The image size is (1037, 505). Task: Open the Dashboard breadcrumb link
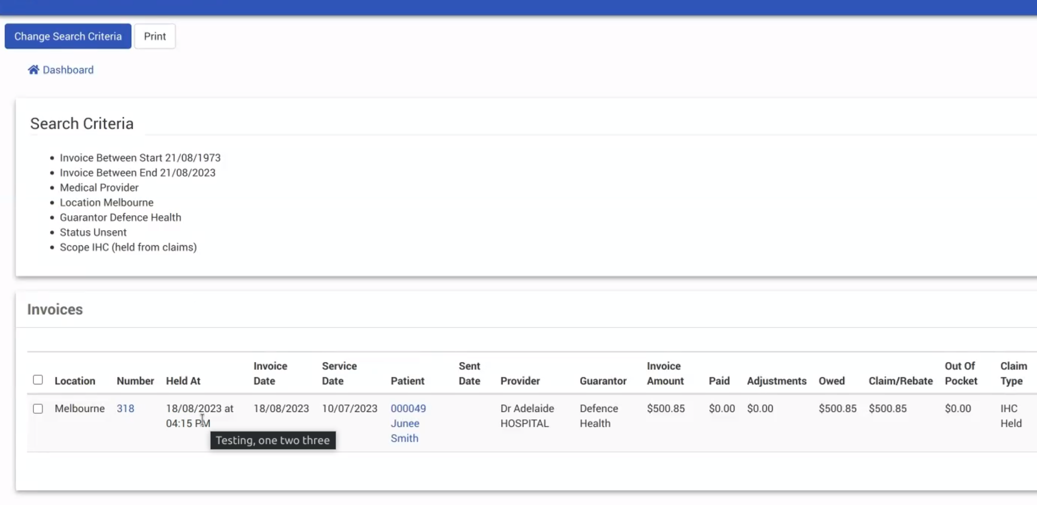click(68, 70)
